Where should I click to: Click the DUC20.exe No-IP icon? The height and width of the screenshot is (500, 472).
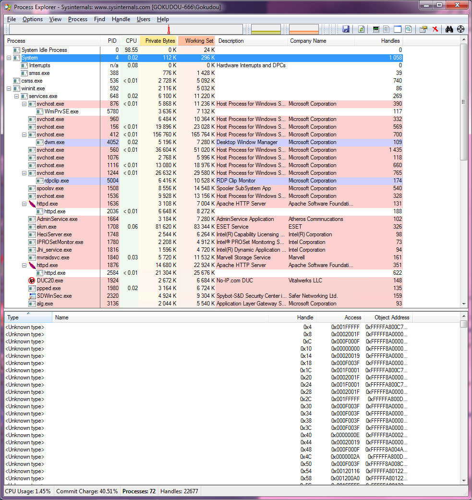[32, 280]
